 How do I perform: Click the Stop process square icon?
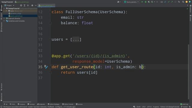pos(157,2)
